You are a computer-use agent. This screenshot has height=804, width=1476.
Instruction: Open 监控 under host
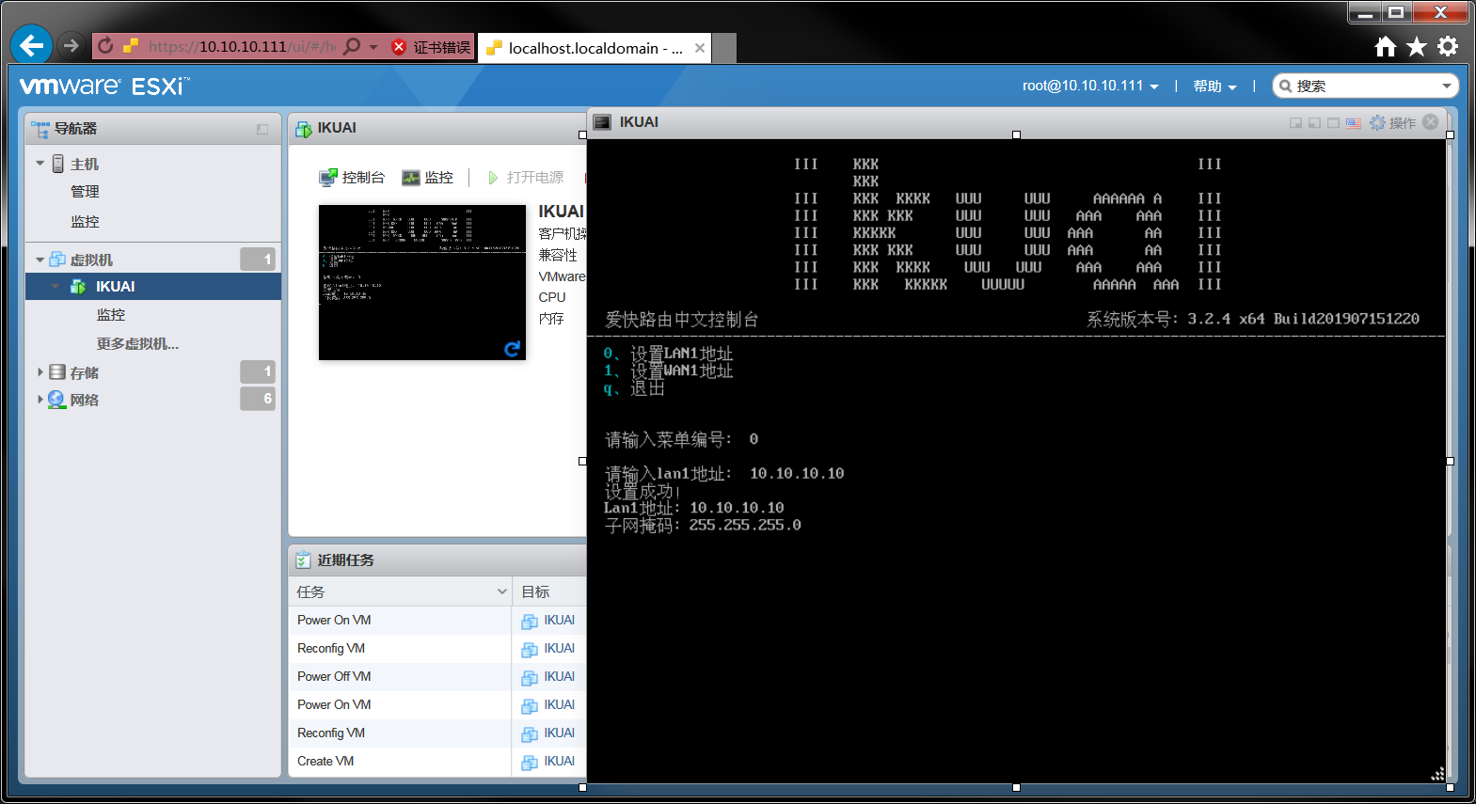85,222
